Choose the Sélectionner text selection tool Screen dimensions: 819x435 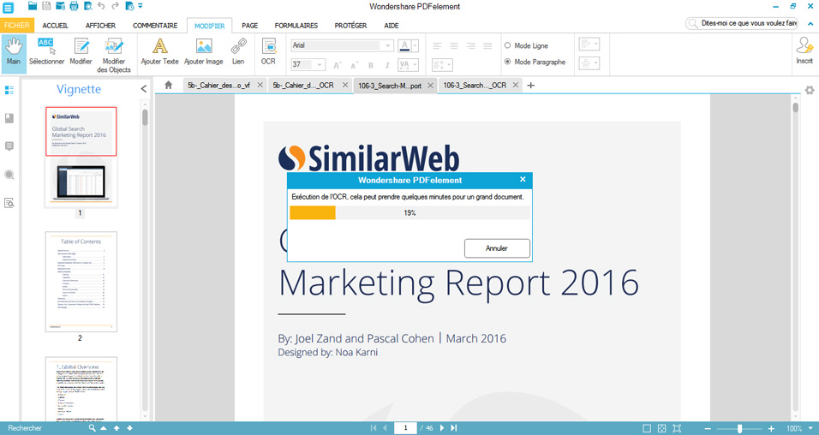[46, 51]
